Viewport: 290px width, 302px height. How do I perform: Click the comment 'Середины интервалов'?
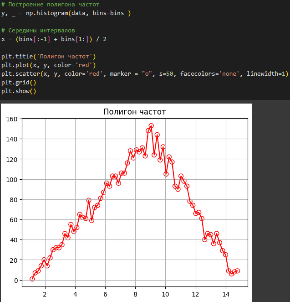38,31
